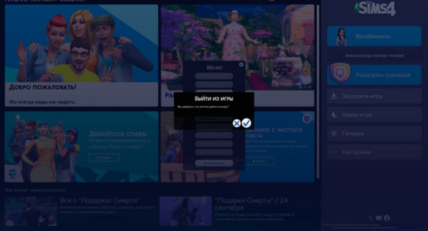
Task: Click the Возобновить button
Action: click(x=374, y=36)
